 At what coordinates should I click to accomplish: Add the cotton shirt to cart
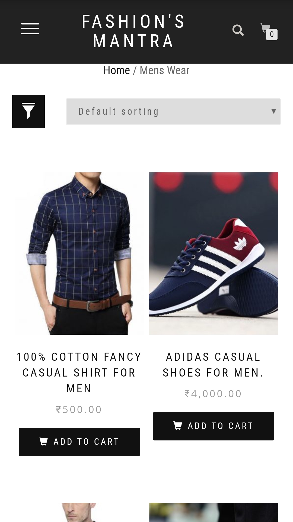(79, 442)
